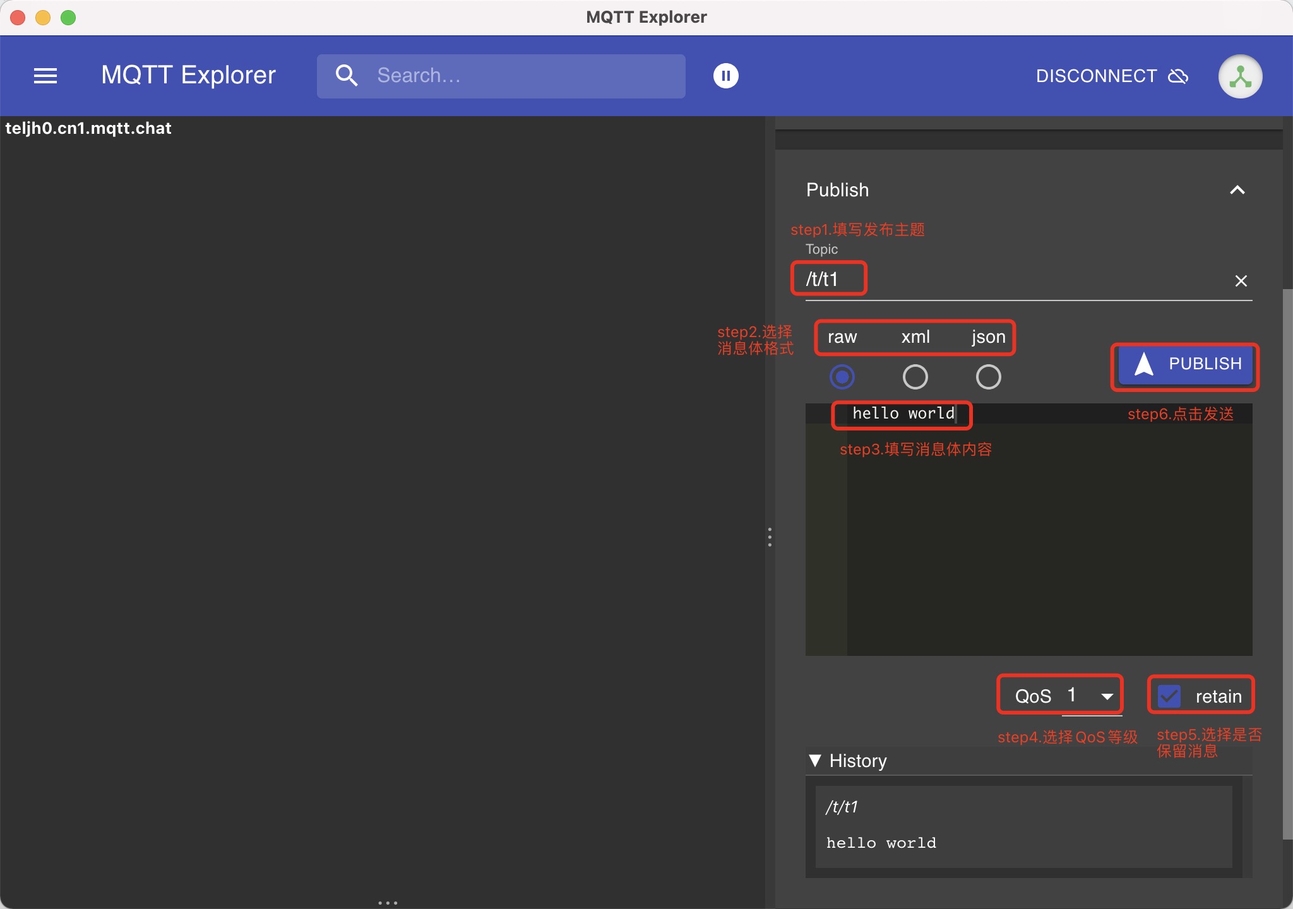Screen dimensions: 1293x909
Task: Collapse the History section triangle
Action: (x=815, y=761)
